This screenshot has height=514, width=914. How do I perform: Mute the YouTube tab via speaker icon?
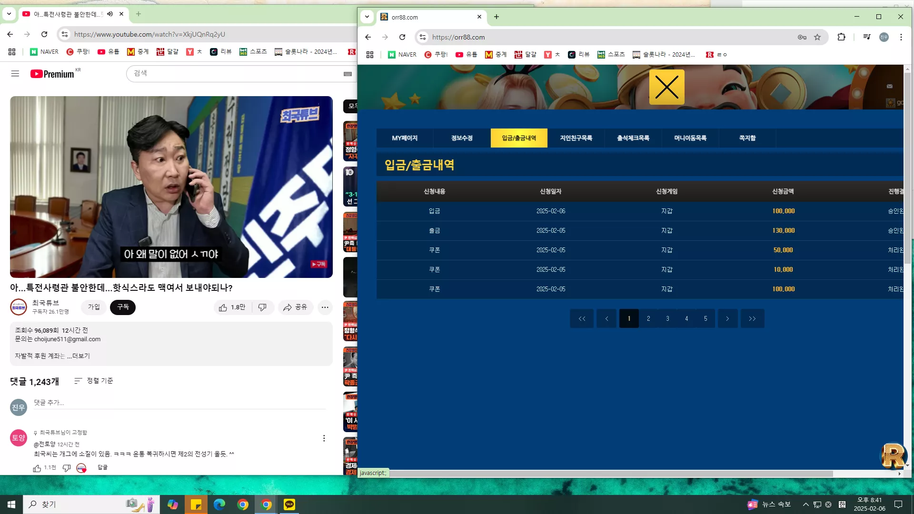point(110,14)
